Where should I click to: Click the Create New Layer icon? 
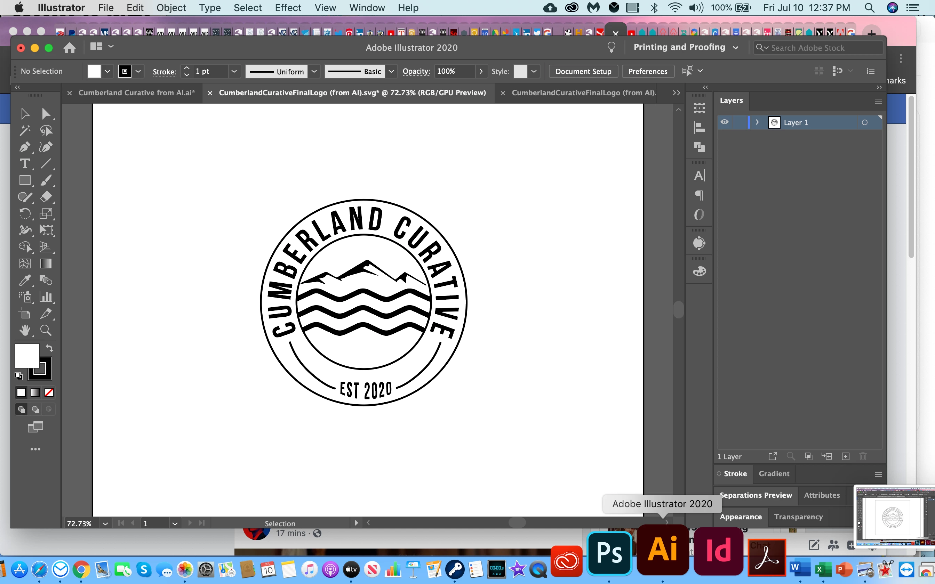(x=845, y=456)
